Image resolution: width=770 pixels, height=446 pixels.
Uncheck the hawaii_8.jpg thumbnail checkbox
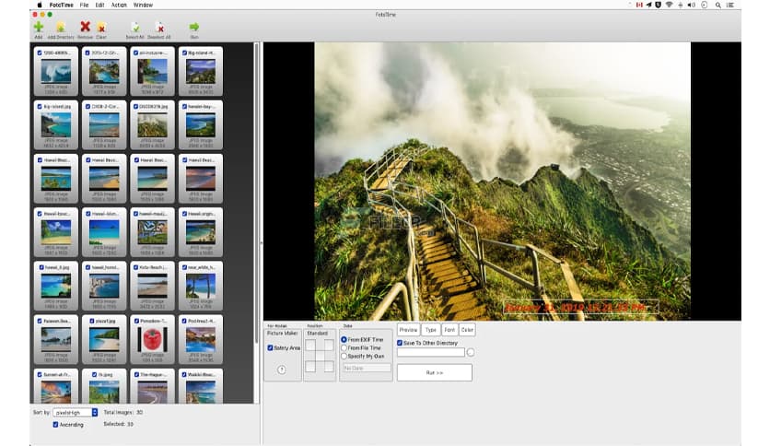point(40,267)
